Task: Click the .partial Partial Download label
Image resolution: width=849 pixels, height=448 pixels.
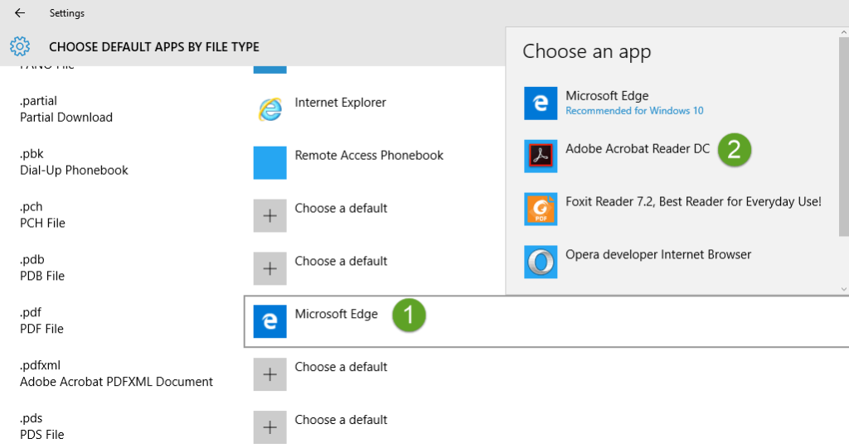Action: coord(66,108)
